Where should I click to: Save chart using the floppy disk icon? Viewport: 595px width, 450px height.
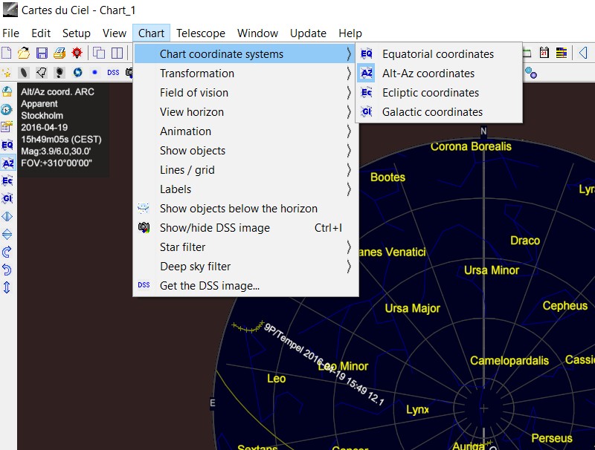pos(42,53)
